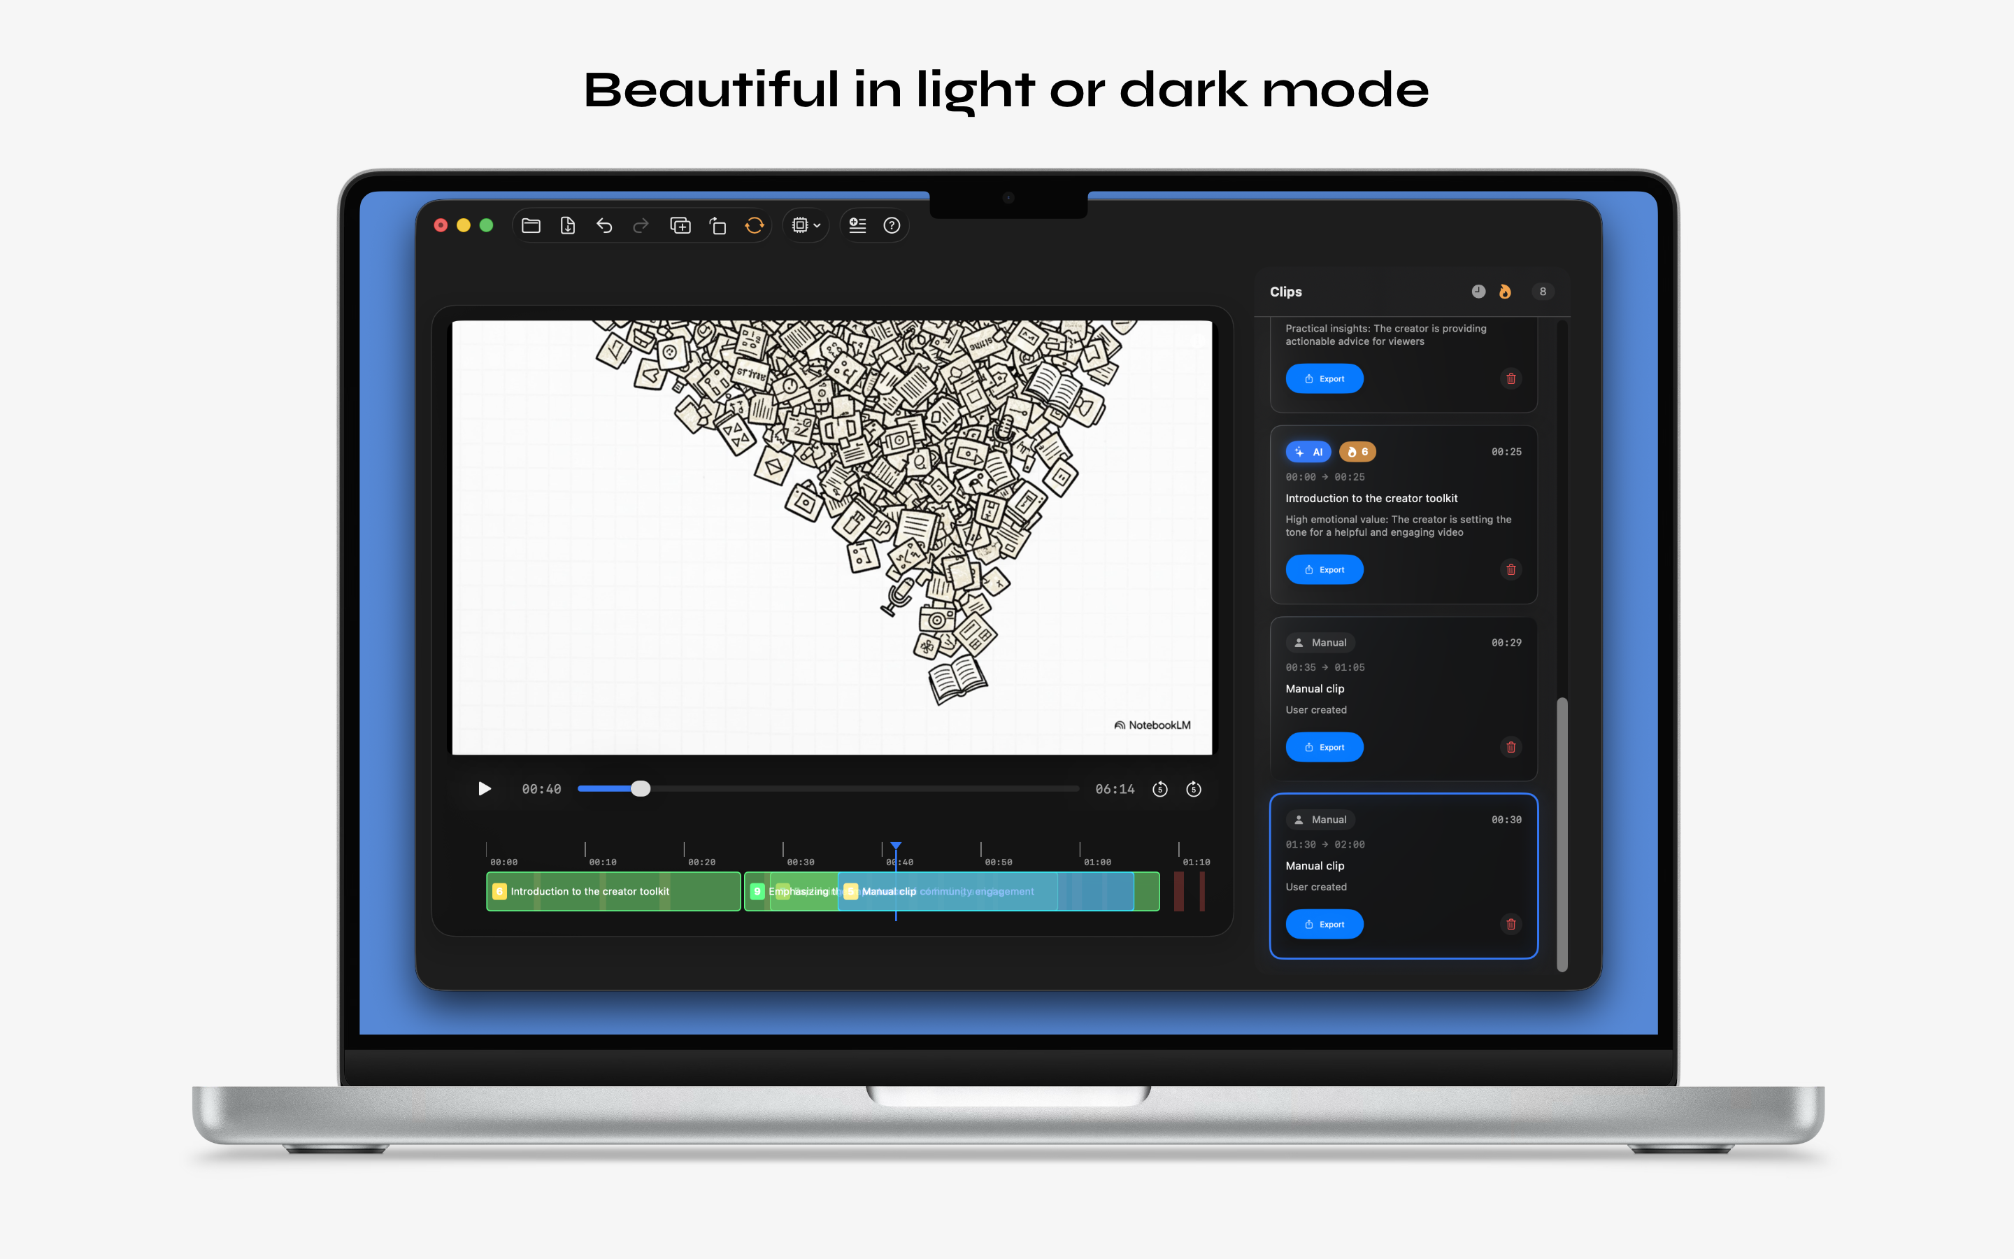Viewport: 2014px width, 1259px height.
Task: Open a project file using the folder icon
Action: (531, 226)
